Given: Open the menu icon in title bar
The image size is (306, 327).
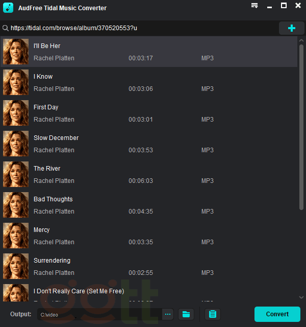Looking at the screenshot, I should coord(254,6).
